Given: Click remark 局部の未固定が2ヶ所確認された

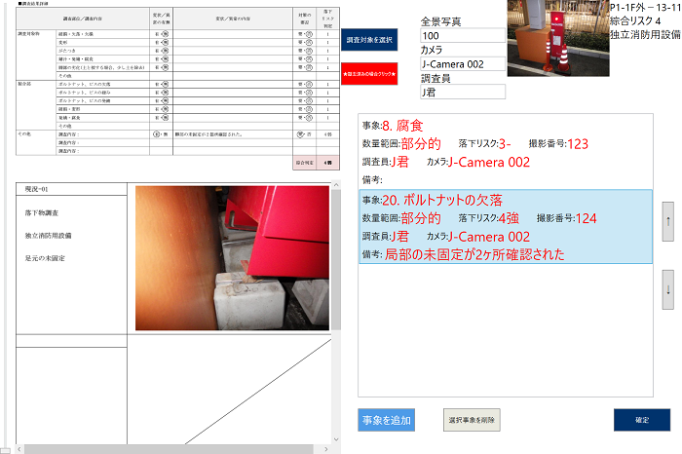Looking at the screenshot, I should 474,254.
